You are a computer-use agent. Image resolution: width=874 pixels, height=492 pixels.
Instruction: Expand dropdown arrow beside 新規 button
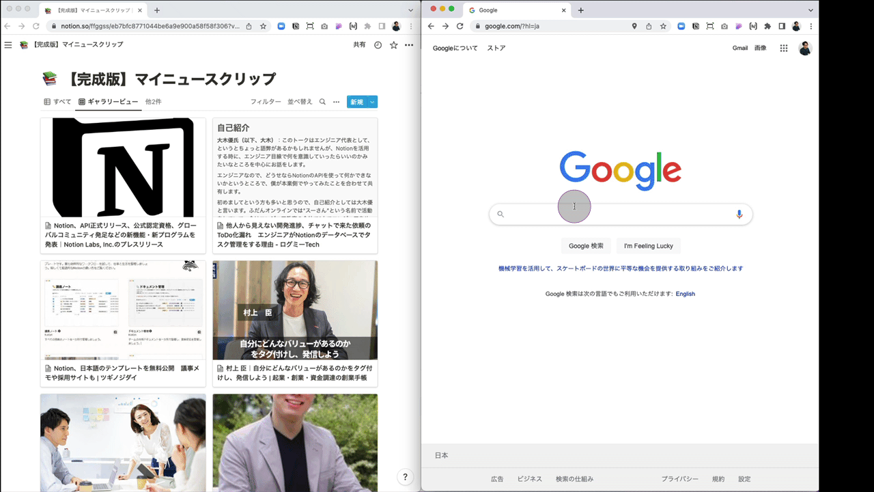[372, 102]
